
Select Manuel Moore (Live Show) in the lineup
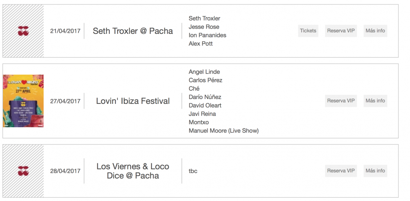[224, 131]
